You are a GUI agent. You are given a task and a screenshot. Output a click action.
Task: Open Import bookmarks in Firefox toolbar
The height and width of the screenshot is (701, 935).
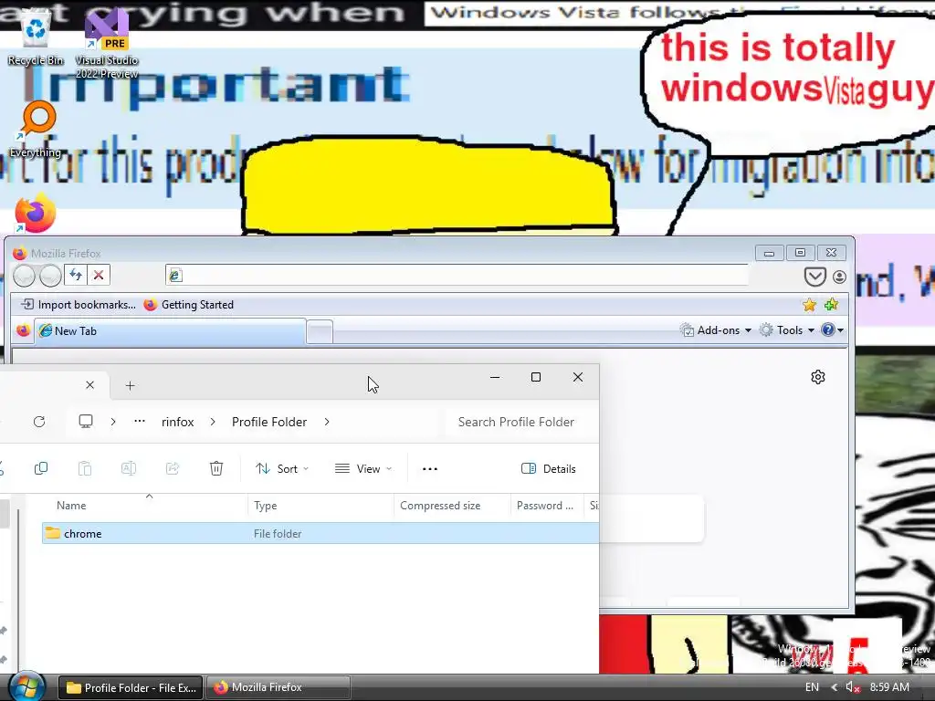tap(79, 305)
